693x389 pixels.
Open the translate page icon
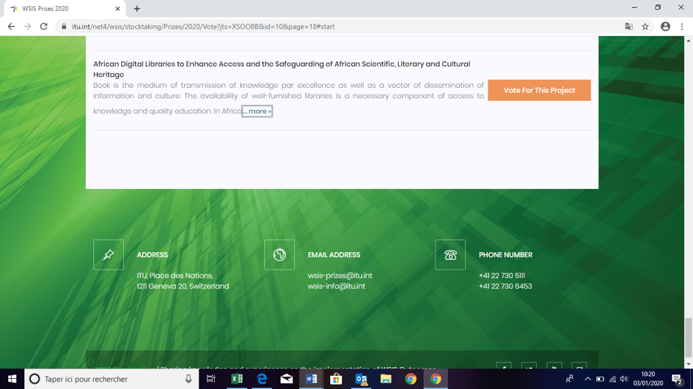(628, 26)
